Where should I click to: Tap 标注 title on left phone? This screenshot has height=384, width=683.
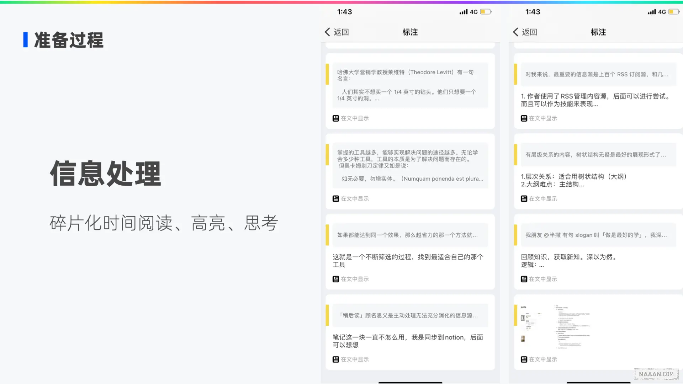(410, 32)
